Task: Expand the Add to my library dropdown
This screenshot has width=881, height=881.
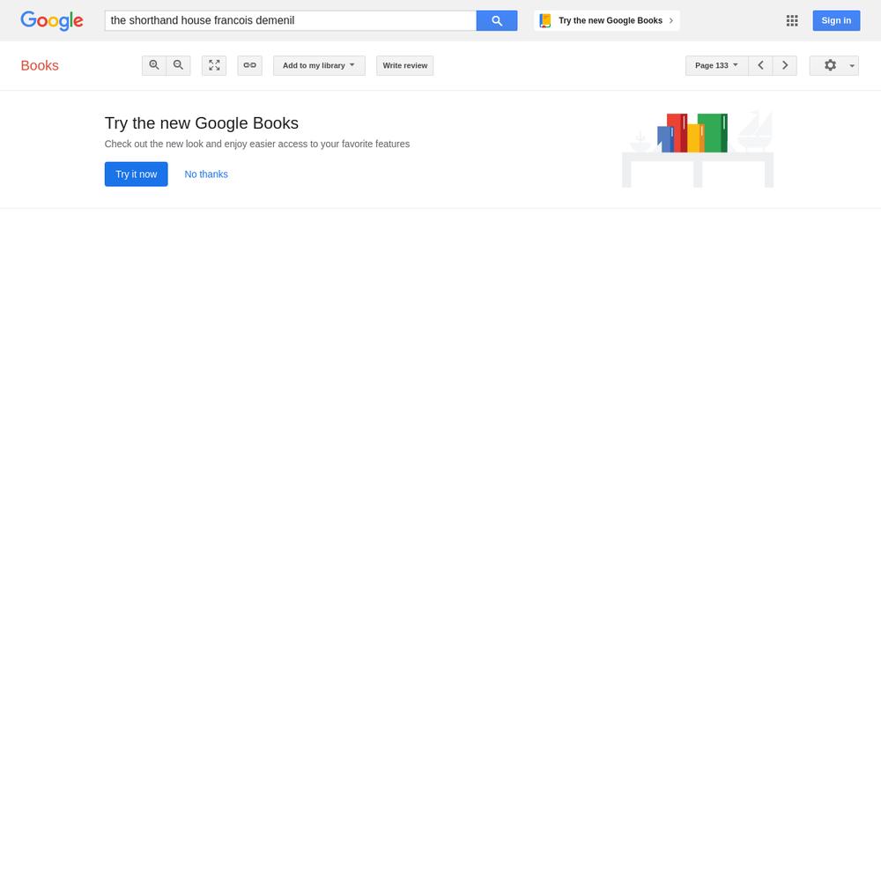Action: coord(319,65)
